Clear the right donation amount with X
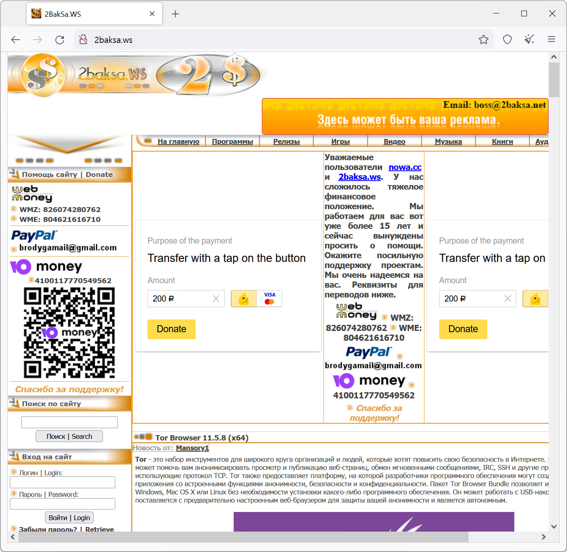The height and width of the screenshot is (552, 567). [508, 299]
